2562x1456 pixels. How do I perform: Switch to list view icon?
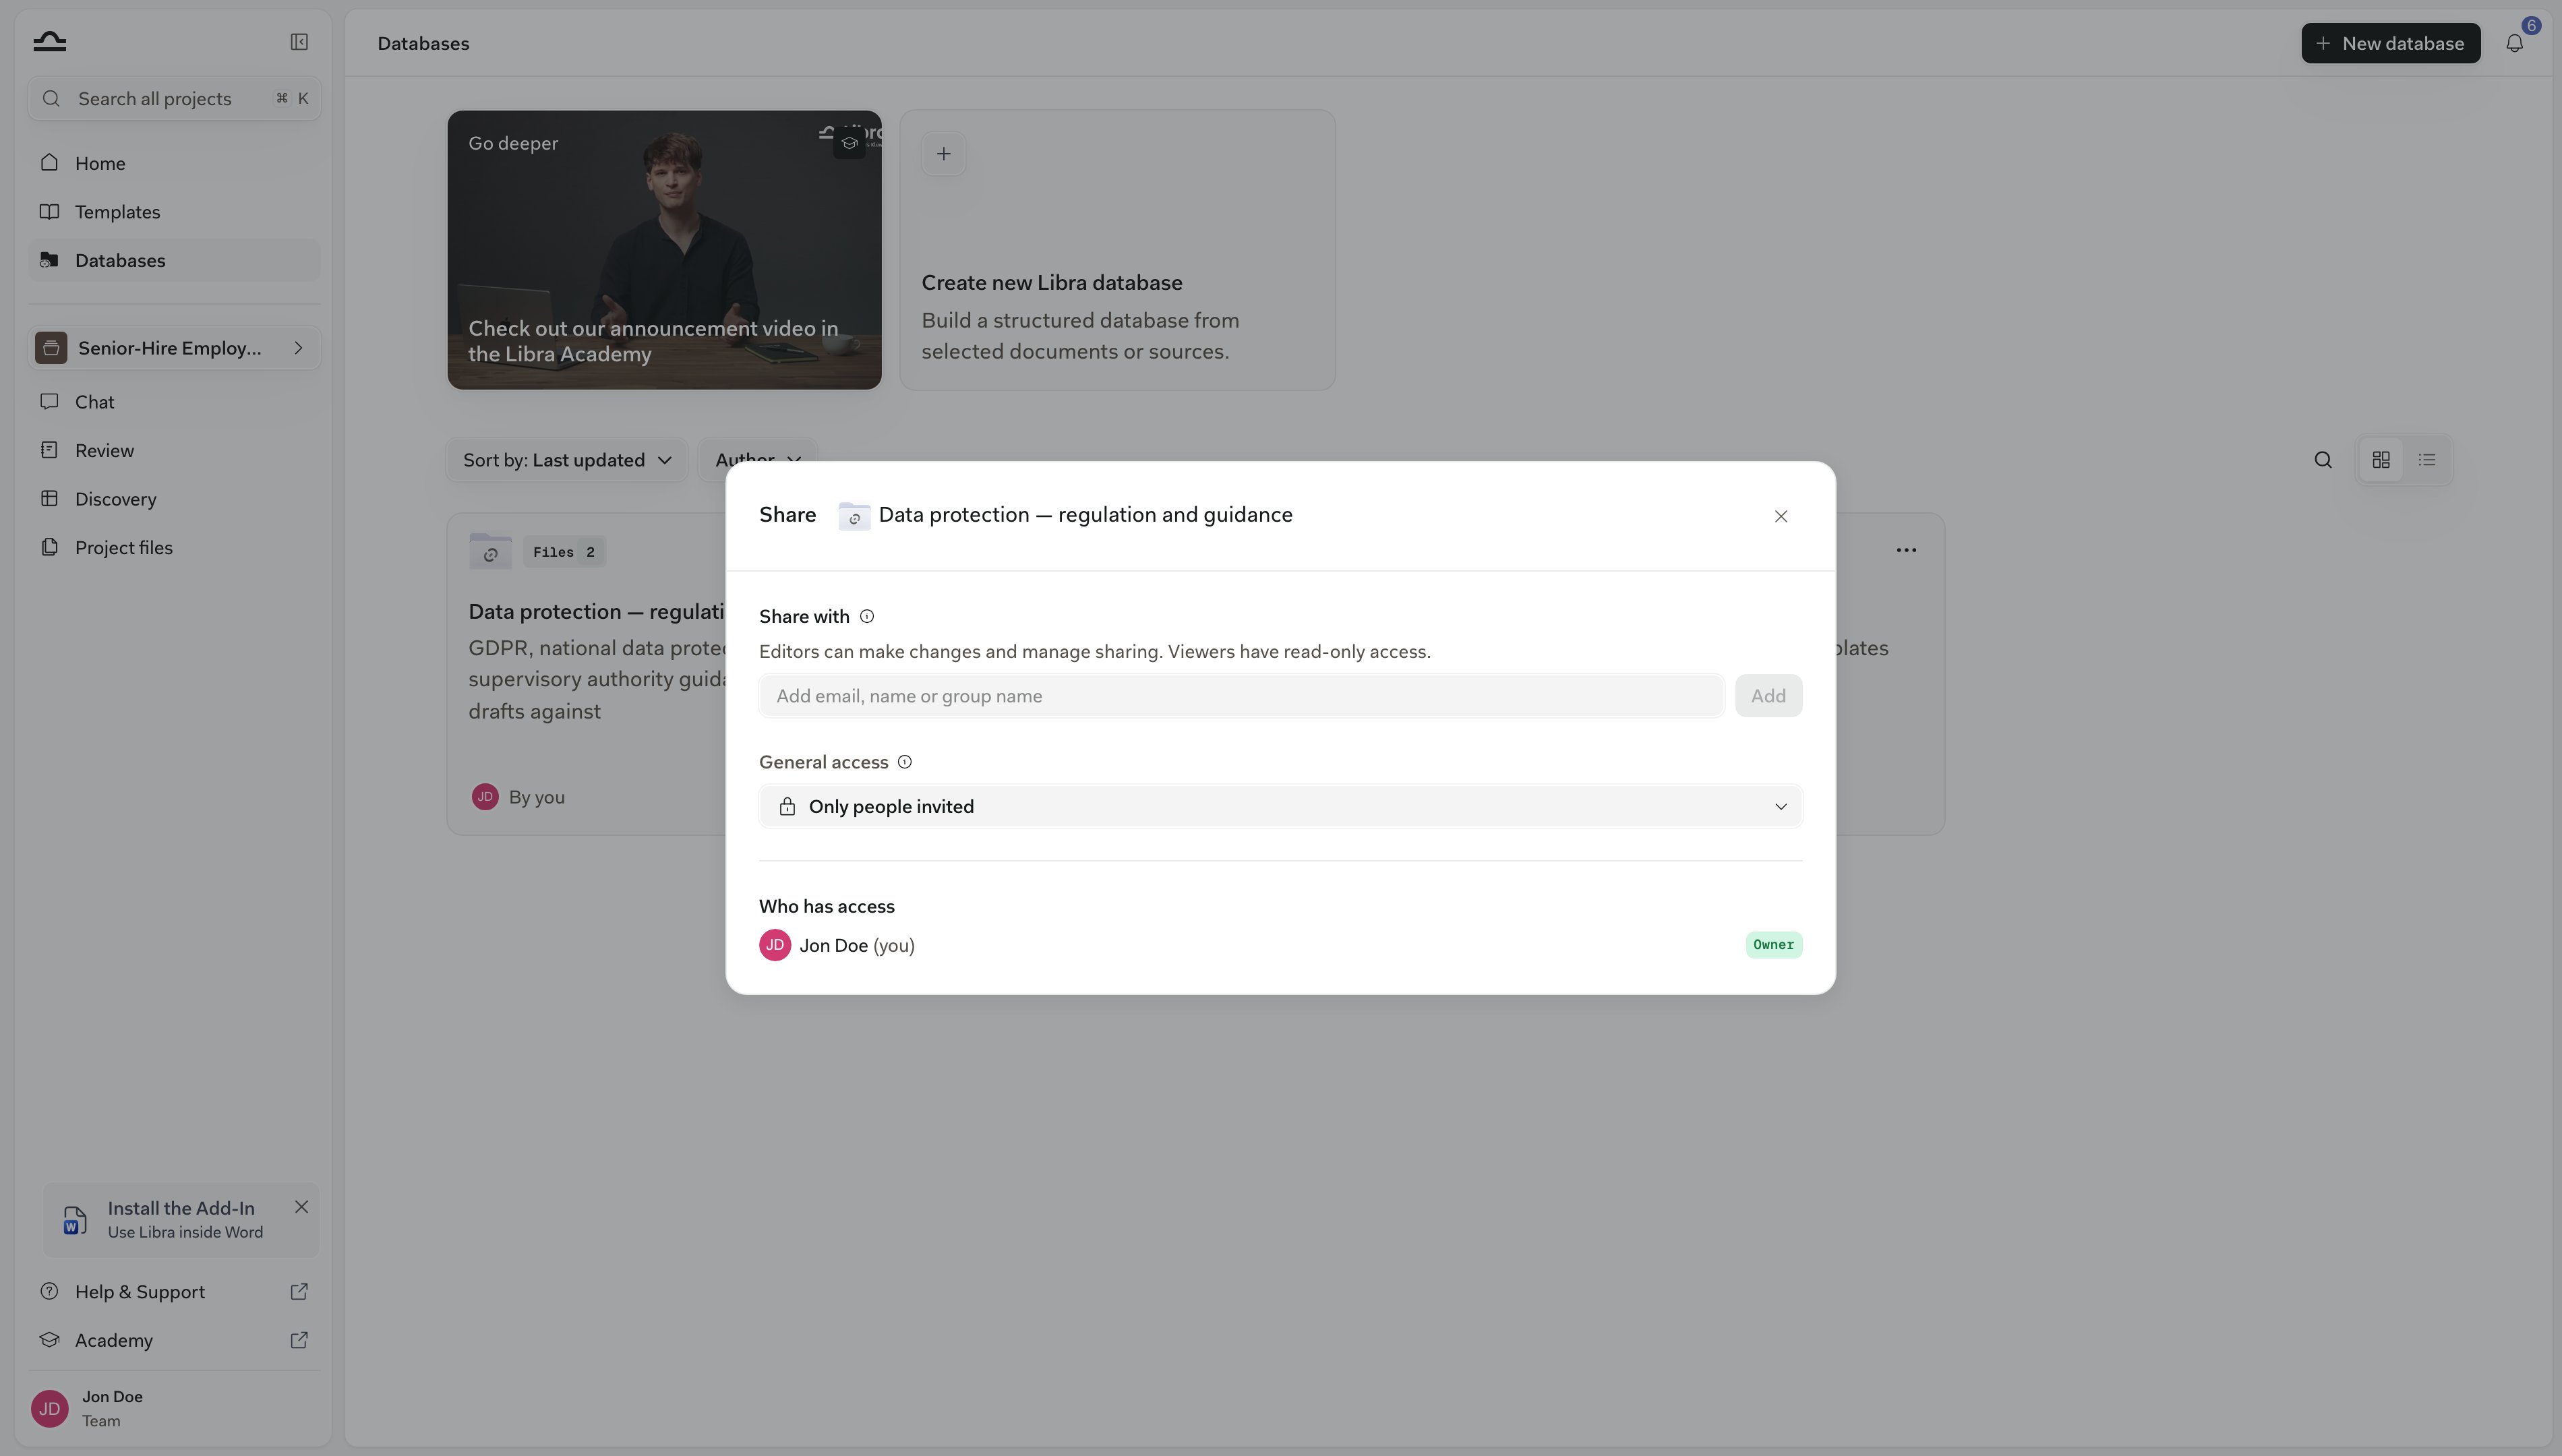[2427, 460]
